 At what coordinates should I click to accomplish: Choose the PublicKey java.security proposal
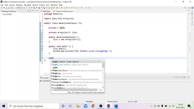pyautogui.click(x=77, y=73)
